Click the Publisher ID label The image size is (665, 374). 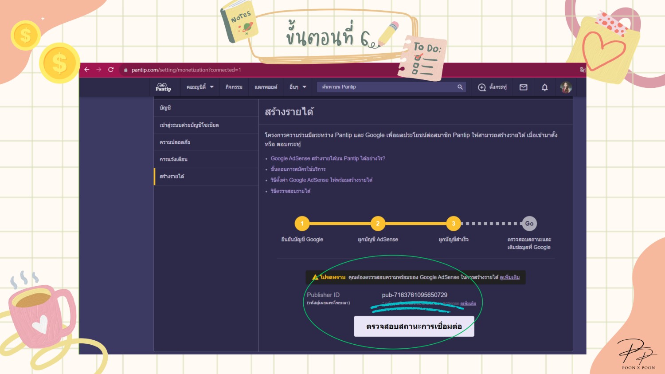(x=323, y=295)
